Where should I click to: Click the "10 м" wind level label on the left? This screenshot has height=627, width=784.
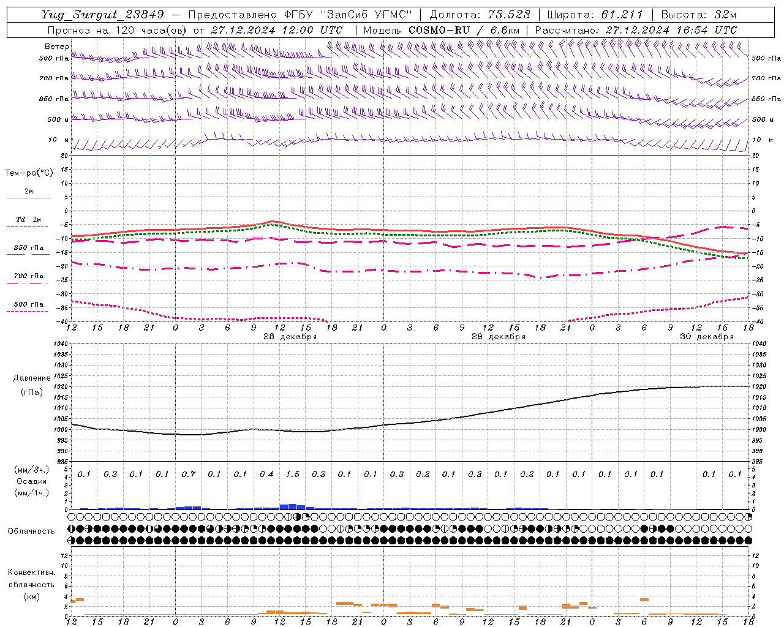(x=59, y=140)
